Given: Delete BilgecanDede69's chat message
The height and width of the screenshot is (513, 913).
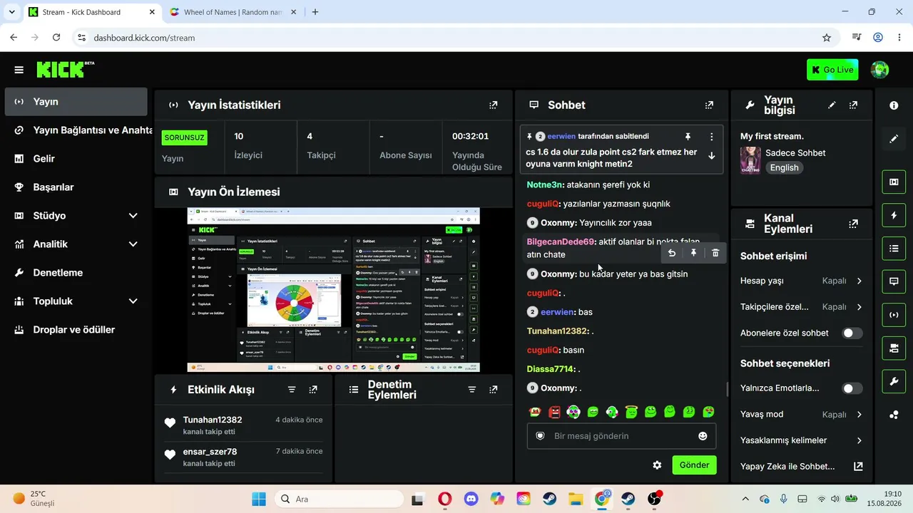Looking at the screenshot, I should 715,253.
